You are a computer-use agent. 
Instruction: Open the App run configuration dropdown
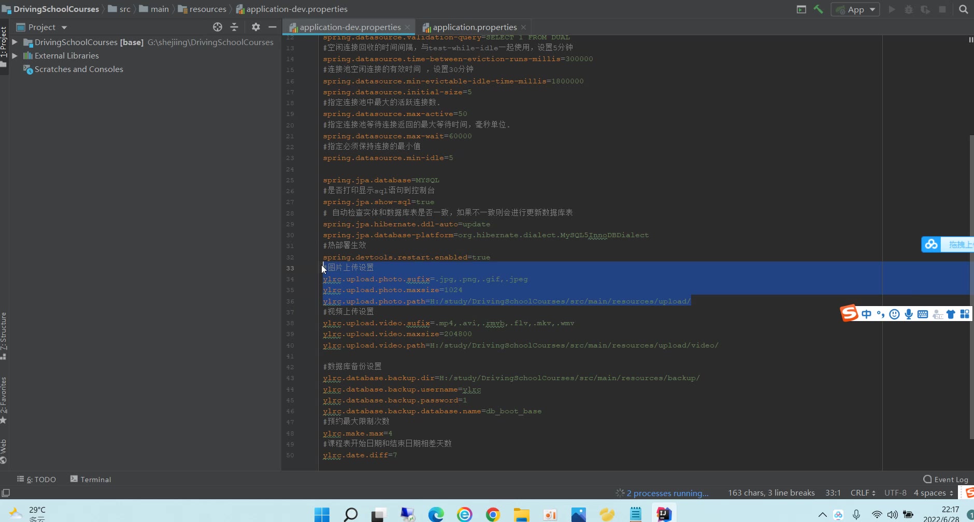point(855,9)
